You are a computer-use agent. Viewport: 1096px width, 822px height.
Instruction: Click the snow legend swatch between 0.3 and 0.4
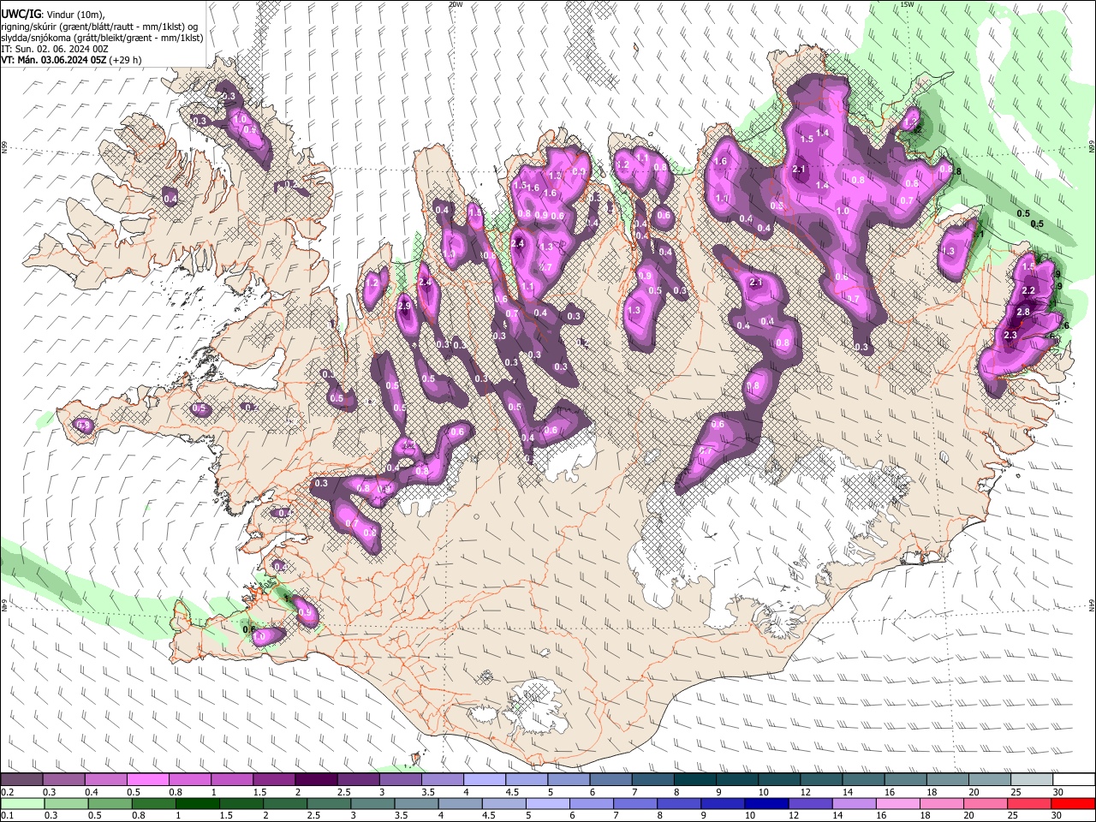(63, 780)
